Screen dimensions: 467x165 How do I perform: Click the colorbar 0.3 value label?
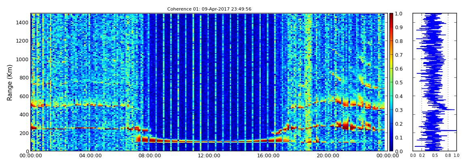[398, 110]
